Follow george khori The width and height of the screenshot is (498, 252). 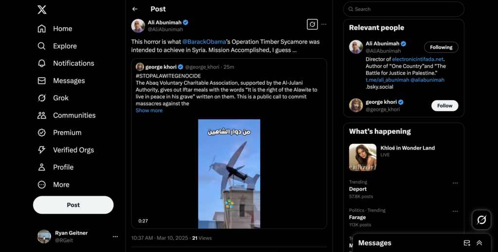[x=445, y=106]
